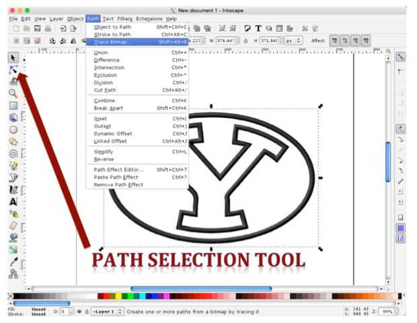Select the Calligraphy tool

(x=13, y=189)
